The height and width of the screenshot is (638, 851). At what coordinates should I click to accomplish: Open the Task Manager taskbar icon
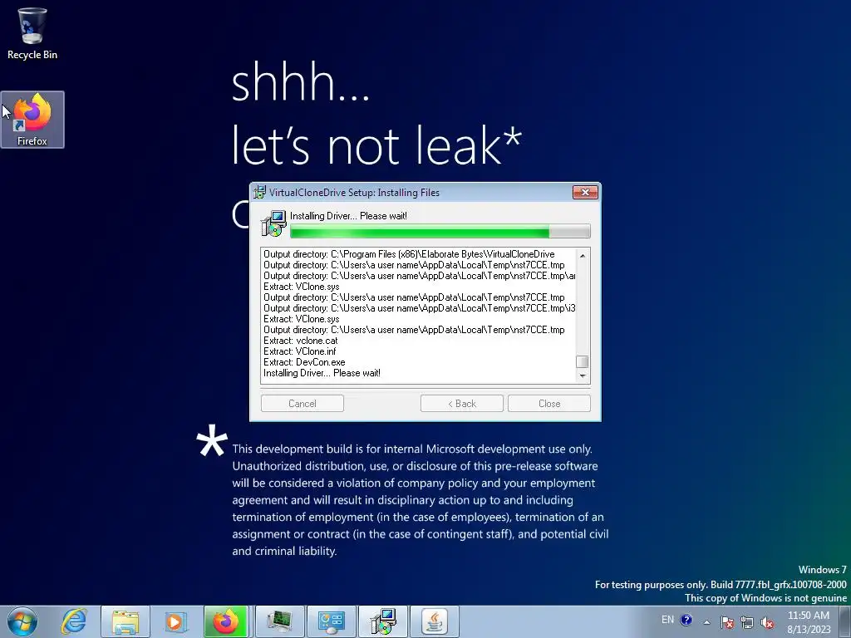[280, 621]
